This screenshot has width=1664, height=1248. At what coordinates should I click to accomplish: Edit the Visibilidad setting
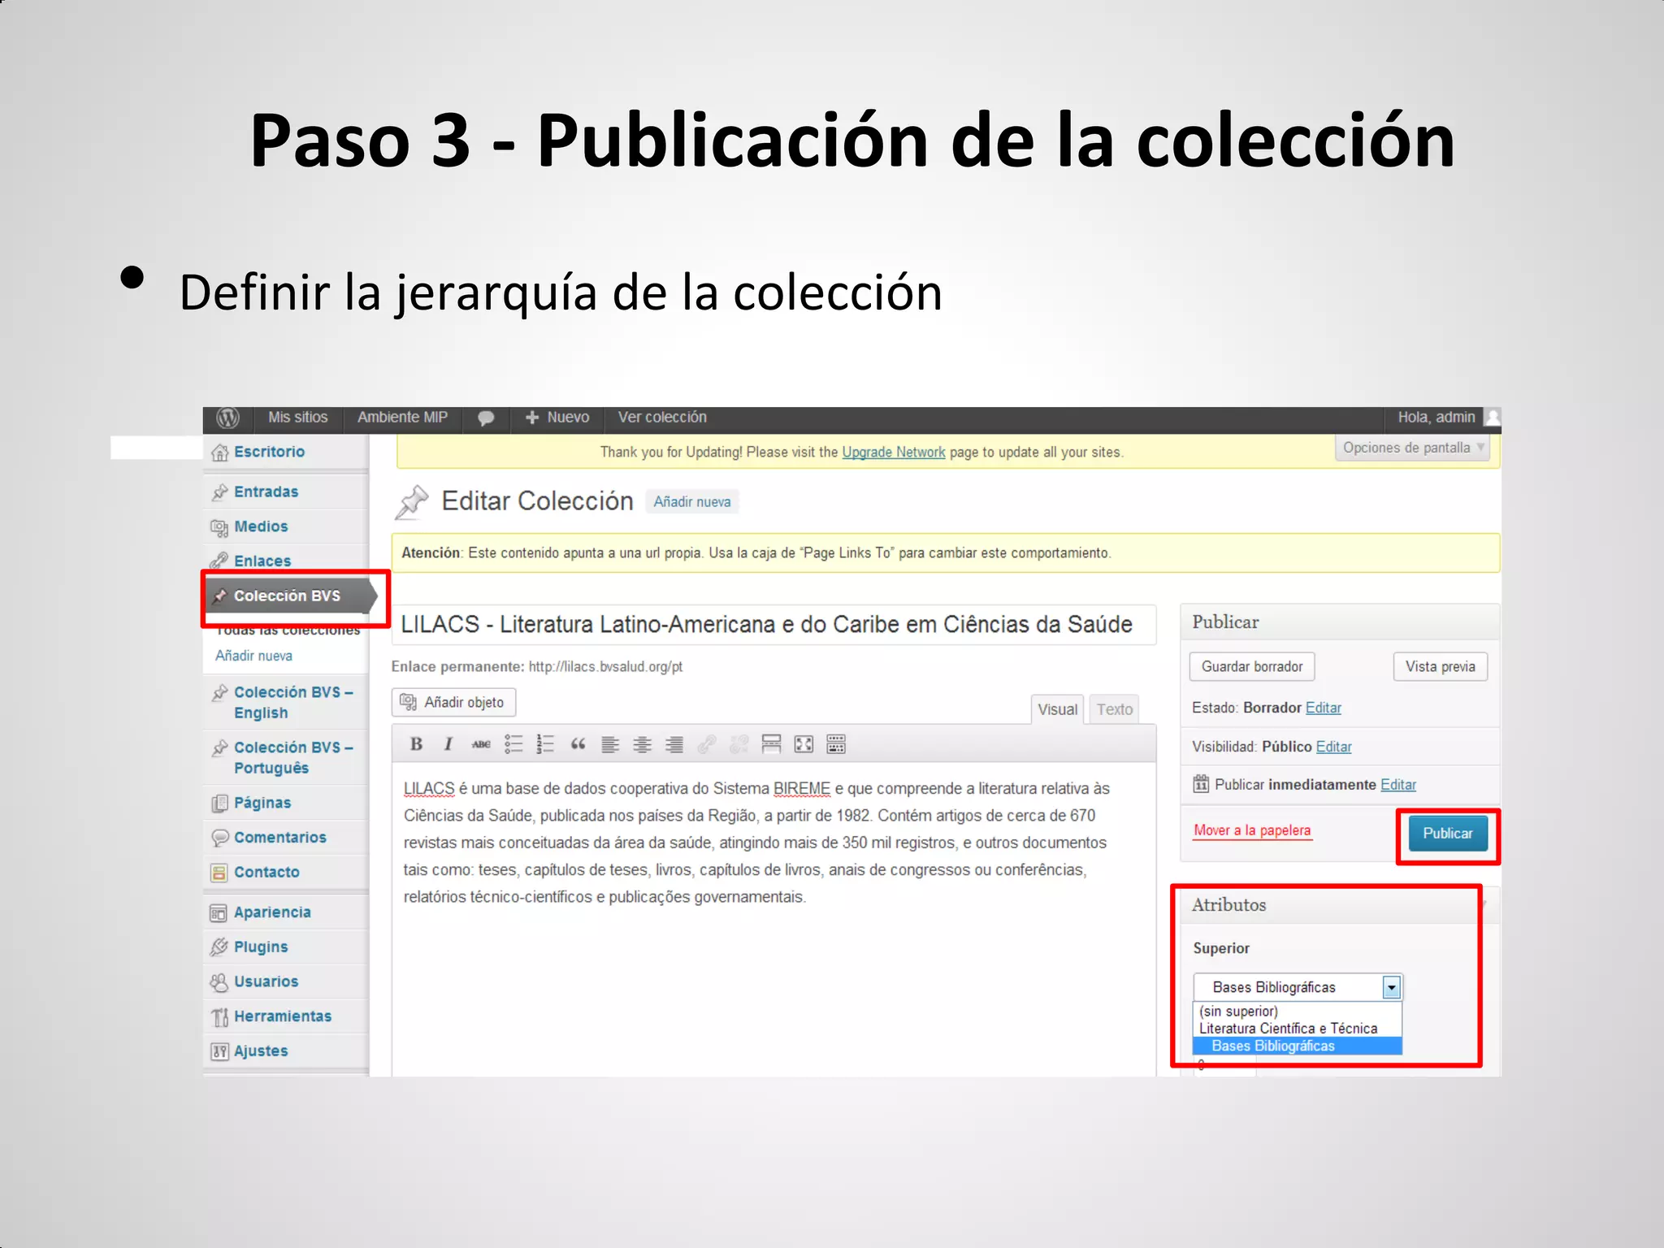(x=1333, y=747)
